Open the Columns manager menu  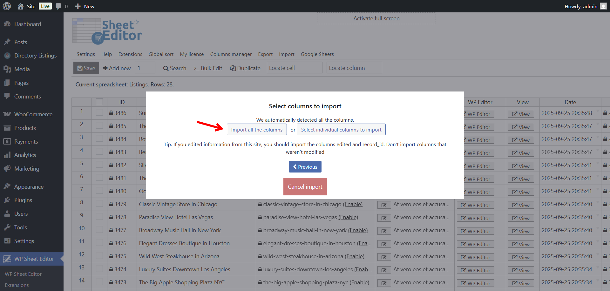(231, 54)
